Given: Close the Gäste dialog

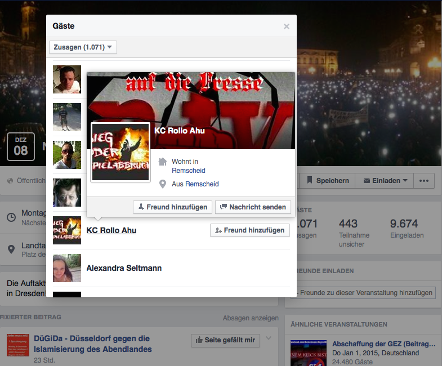Looking at the screenshot, I should 287,26.
